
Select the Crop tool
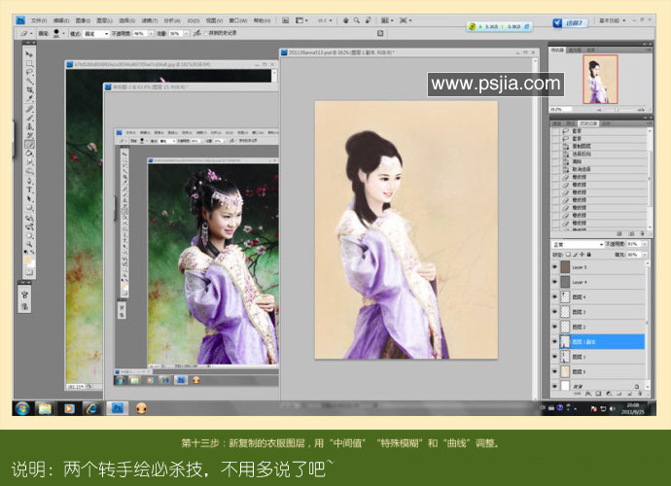click(x=29, y=89)
